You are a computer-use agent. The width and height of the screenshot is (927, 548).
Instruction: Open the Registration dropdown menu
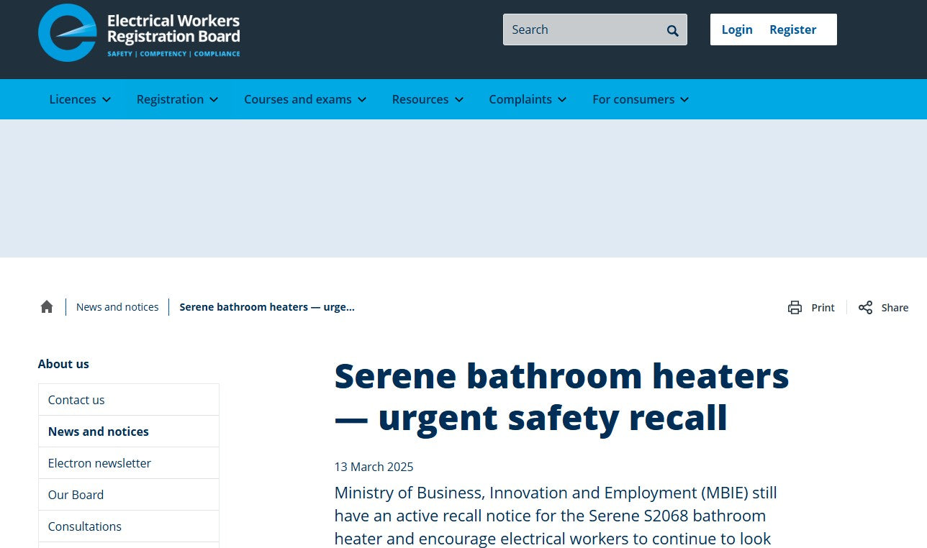(177, 99)
